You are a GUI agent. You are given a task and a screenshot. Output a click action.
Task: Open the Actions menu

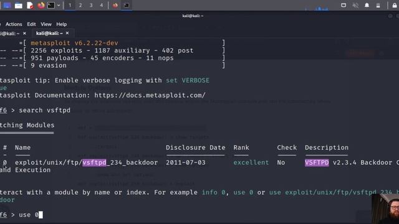point(14,24)
